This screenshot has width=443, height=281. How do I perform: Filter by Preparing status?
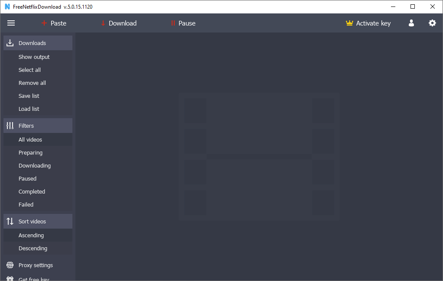click(38, 153)
